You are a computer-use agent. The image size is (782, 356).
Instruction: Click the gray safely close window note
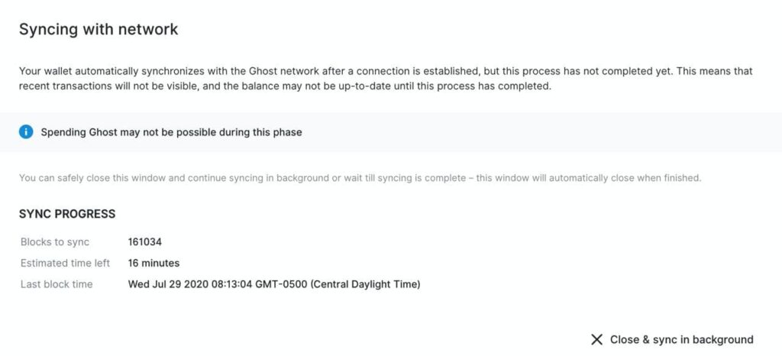pos(360,178)
